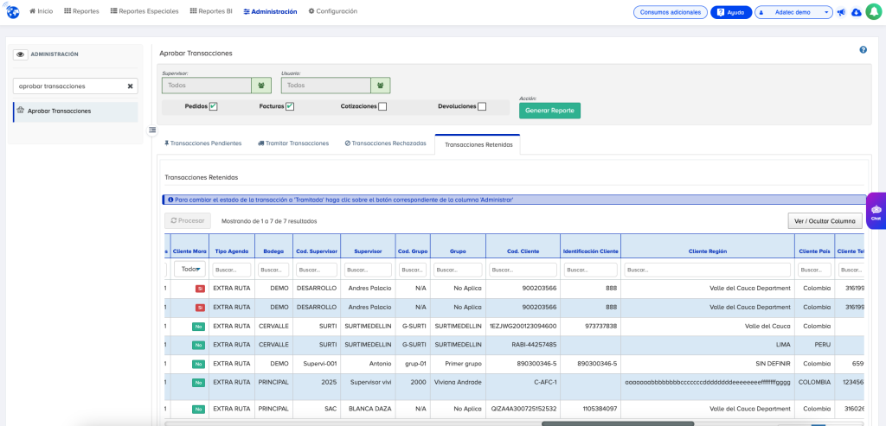Select the Transacciones Retenidas tab
Image resolution: width=886 pixels, height=426 pixels.
tap(478, 144)
